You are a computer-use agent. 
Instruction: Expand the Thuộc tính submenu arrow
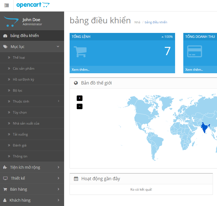[59, 101]
